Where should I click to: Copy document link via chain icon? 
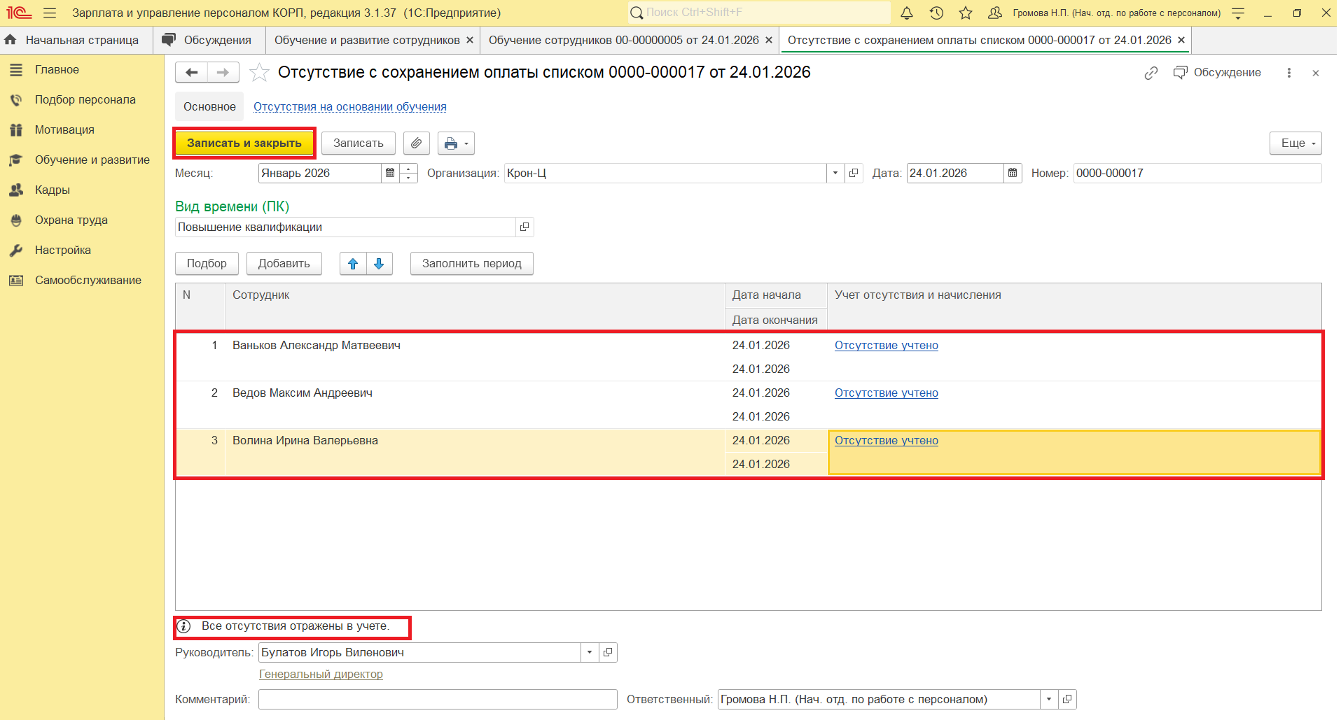coord(1151,73)
